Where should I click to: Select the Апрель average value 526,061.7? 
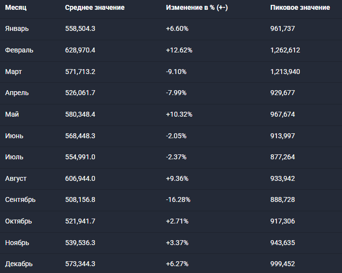(x=80, y=93)
